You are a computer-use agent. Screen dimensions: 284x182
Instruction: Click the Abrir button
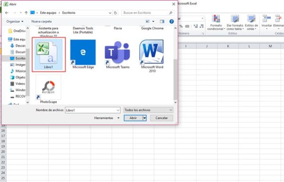(x=133, y=118)
